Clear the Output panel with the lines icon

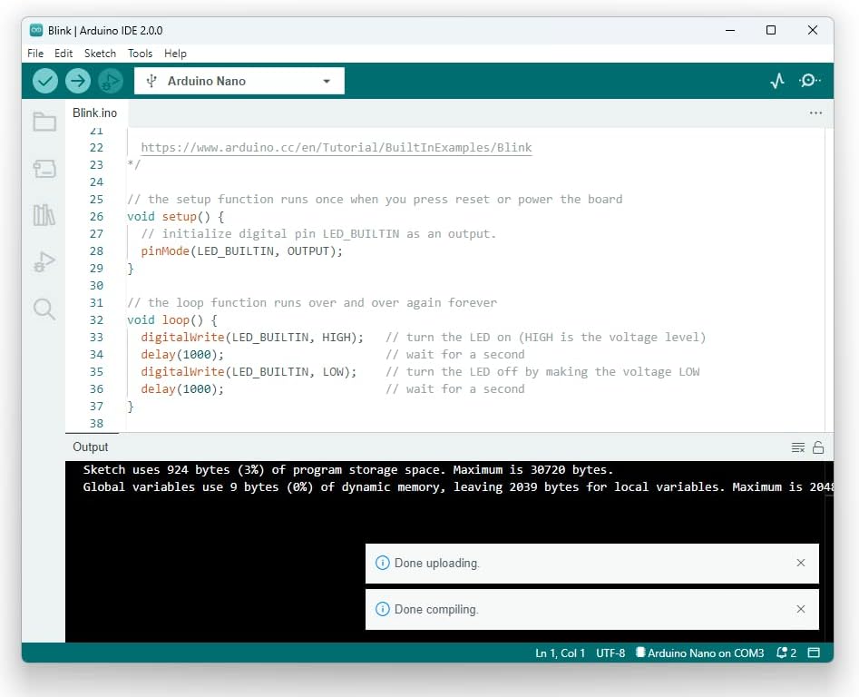798,447
